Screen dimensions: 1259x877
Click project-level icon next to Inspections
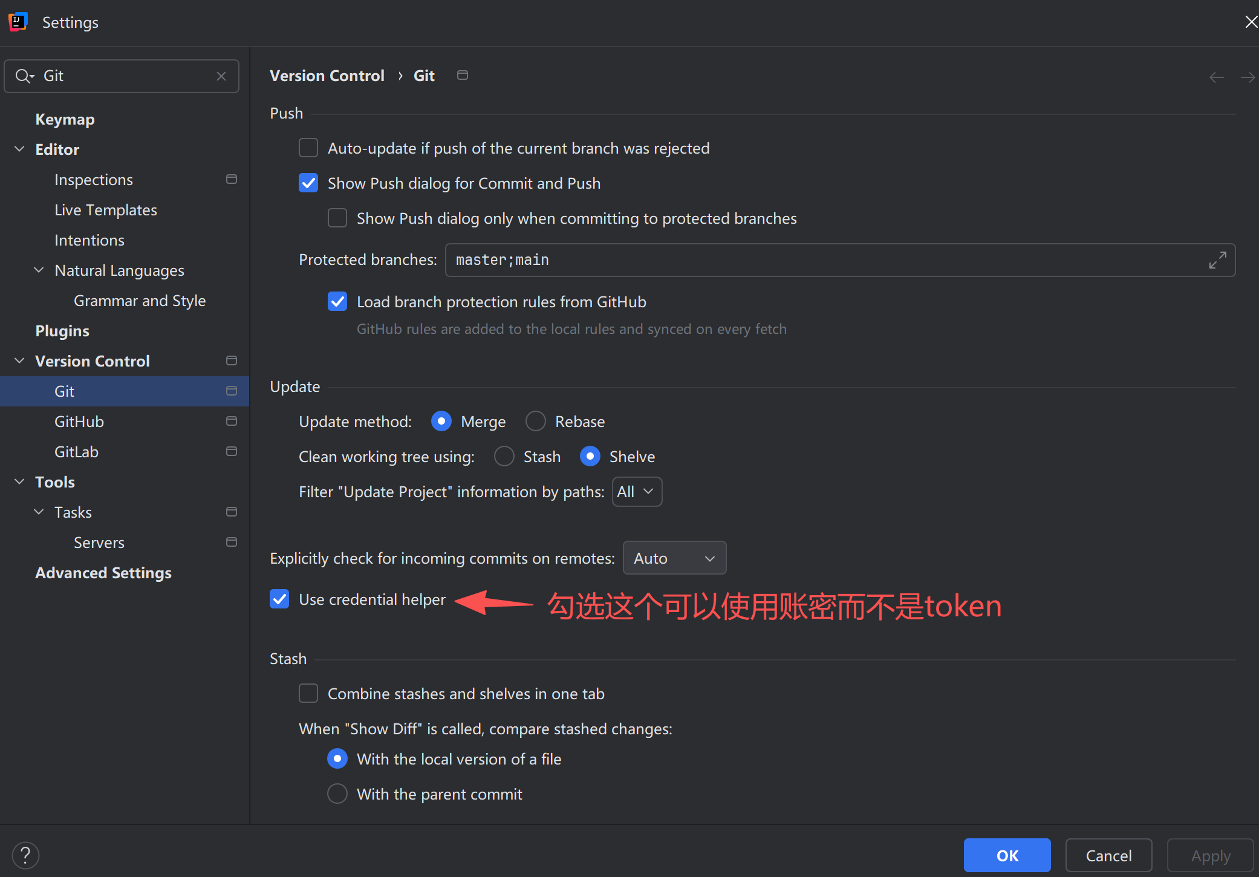[231, 180]
